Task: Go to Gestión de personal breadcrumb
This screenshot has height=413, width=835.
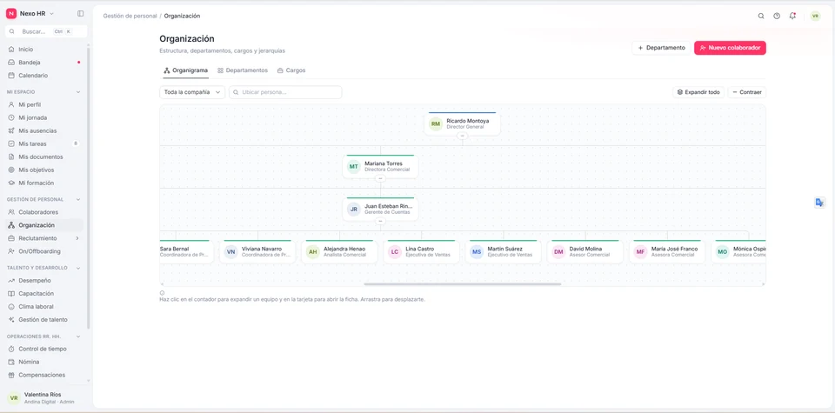Action: pos(130,16)
